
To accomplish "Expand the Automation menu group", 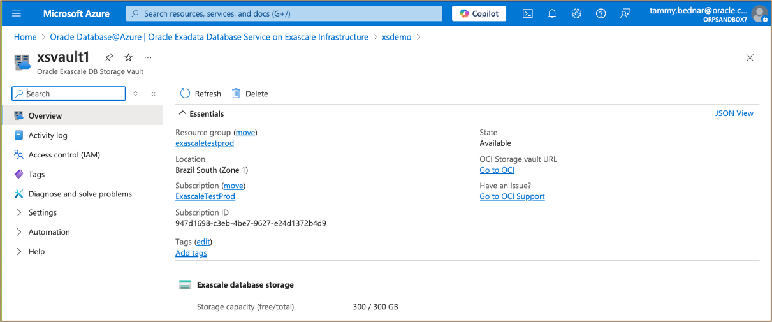I will click(19, 232).
